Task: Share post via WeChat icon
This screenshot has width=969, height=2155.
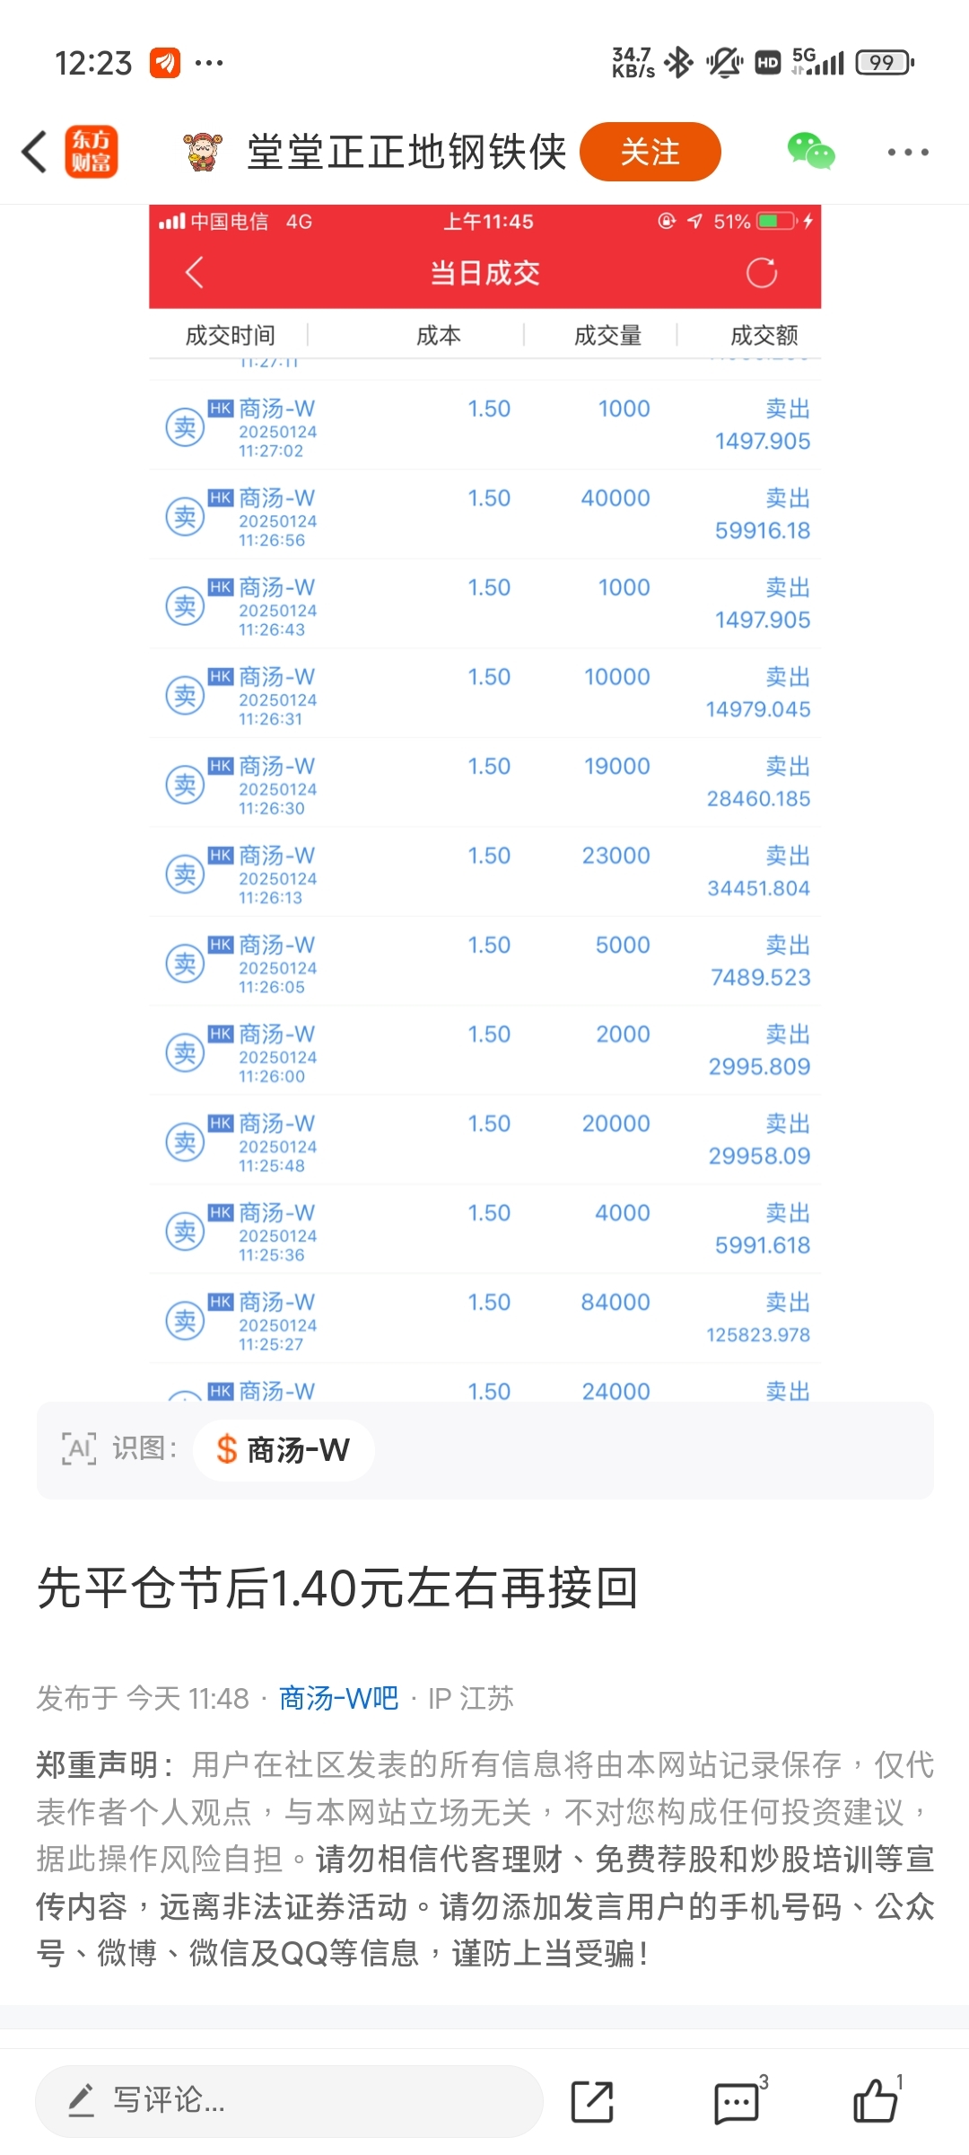Action: pyautogui.click(x=810, y=152)
